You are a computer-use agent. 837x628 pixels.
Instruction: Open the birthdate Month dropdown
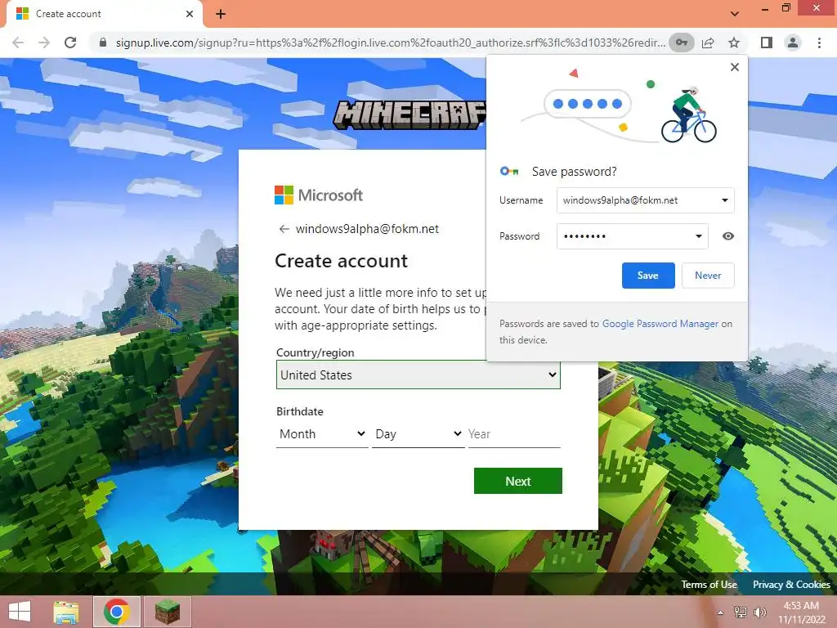tap(322, 434)
